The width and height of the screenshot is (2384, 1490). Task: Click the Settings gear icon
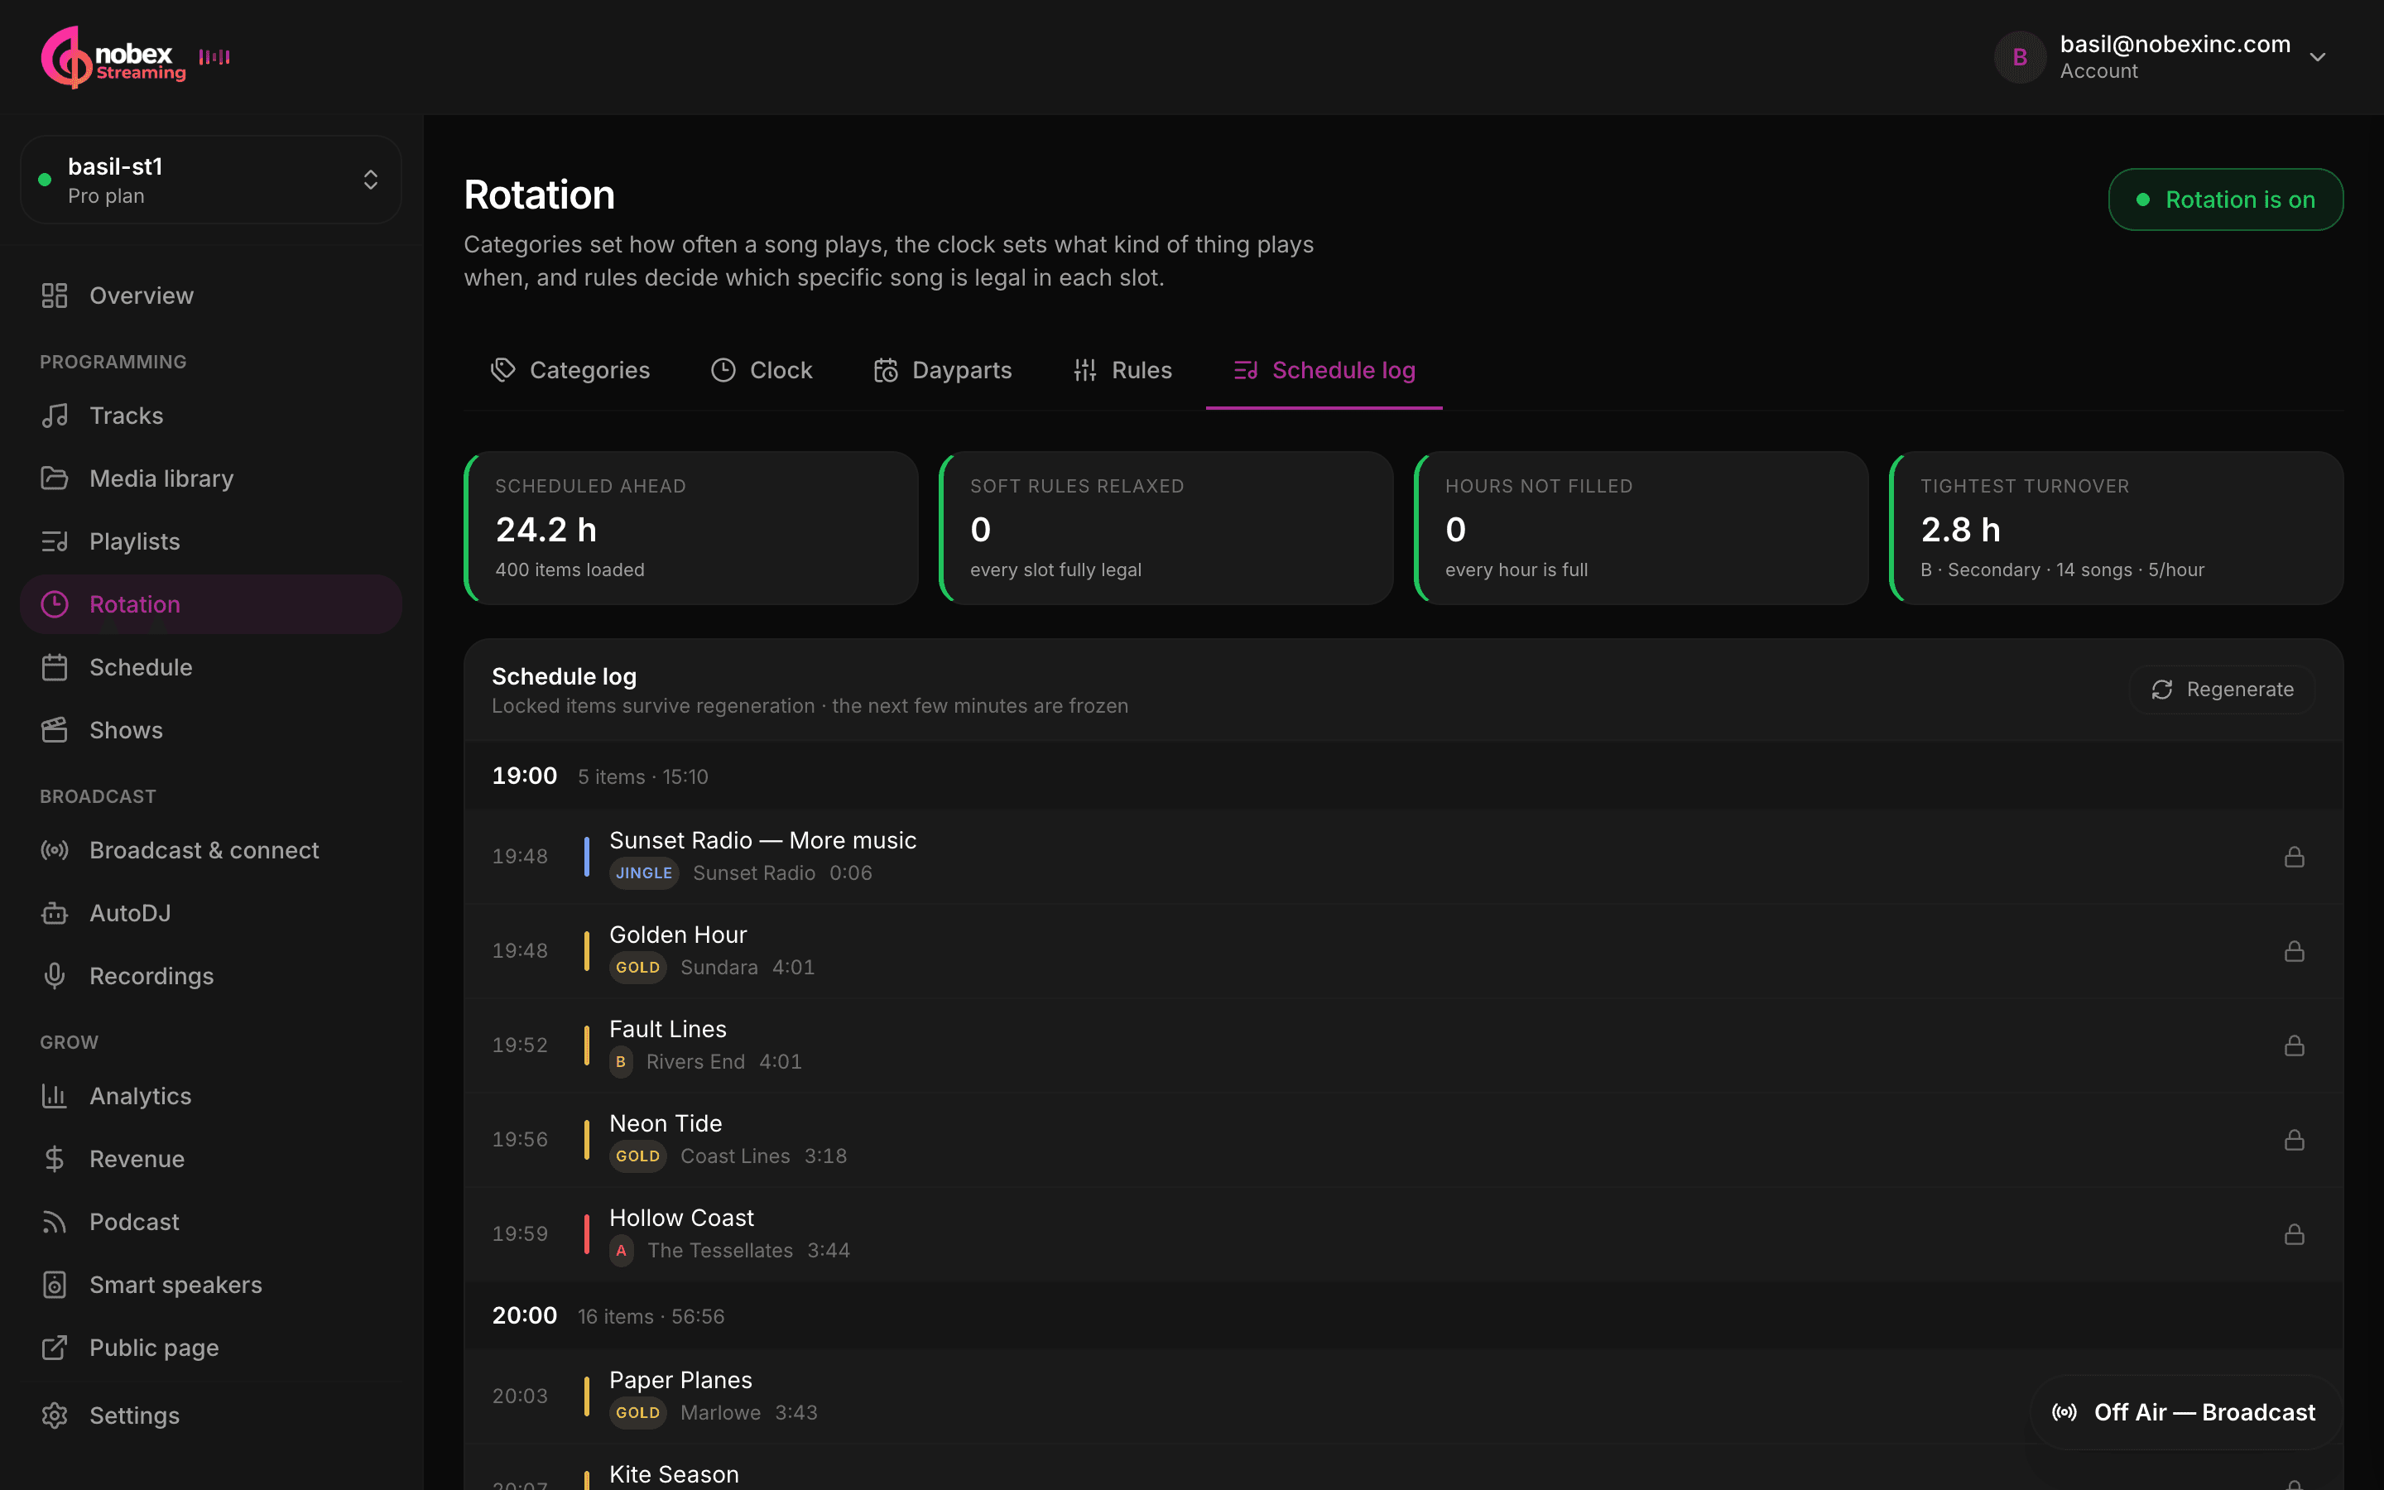tap(54, 1416)
